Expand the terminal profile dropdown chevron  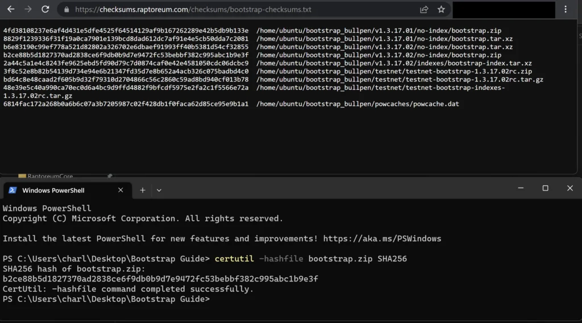click(159, 191)
